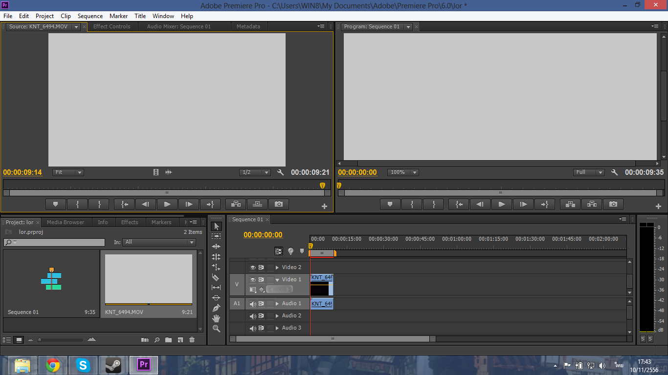
Task: Click the Project panel thumbnail zoom slider
Action: (61, 340)
